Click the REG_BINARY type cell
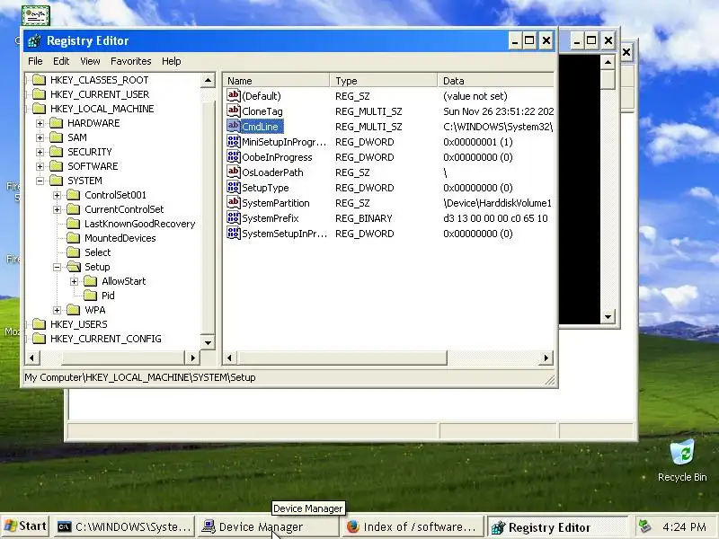The image size is (719, 539). coord(364,218)
